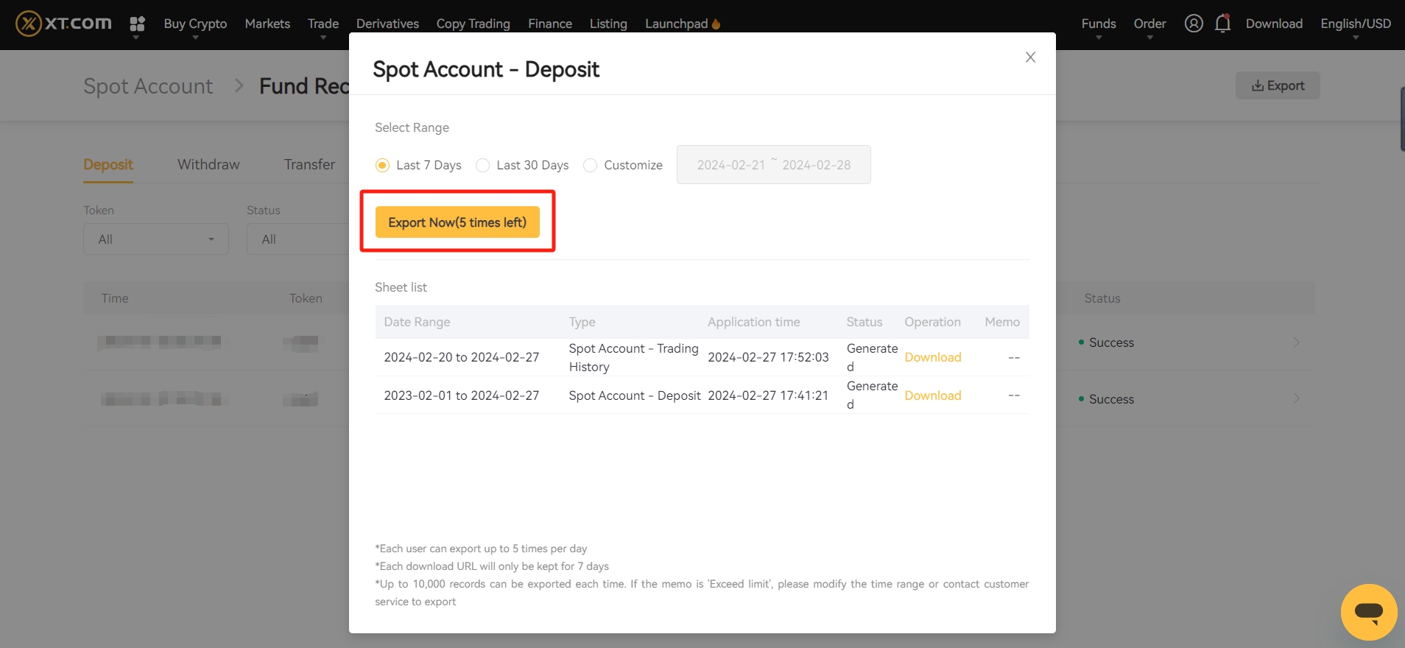Open the apps grid menu icon
This screenshot has width=1405, height=648.
pyautogui.click(x=137, y=24)
